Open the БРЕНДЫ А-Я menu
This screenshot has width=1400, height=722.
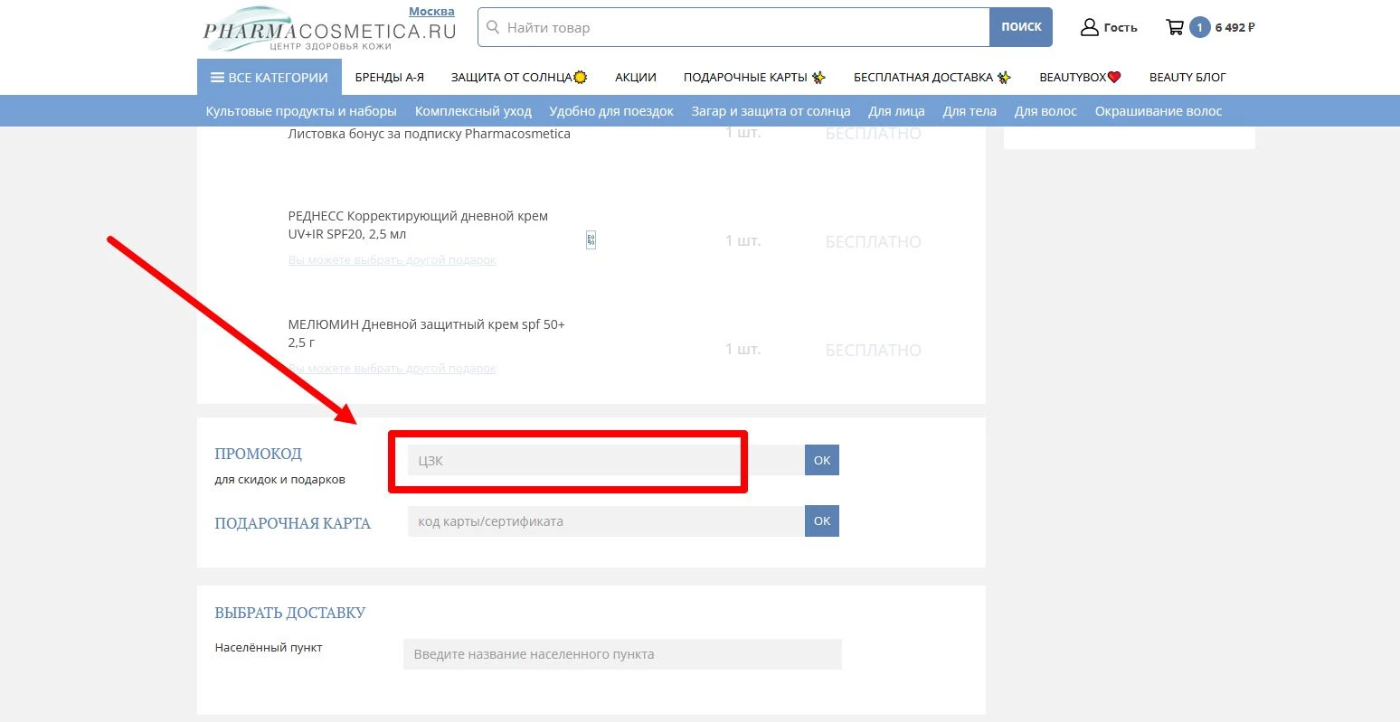(x=389, y=78)
